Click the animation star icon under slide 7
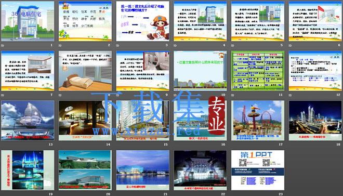This screenshot has height=196, width=343. point(3,95)
